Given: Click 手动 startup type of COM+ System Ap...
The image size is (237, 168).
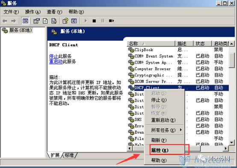Looking at the screenshot, I should pos(218,62).
